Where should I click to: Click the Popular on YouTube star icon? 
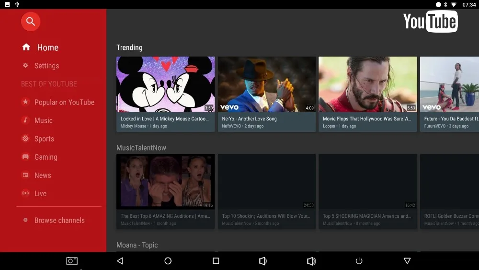coord(26,102)
